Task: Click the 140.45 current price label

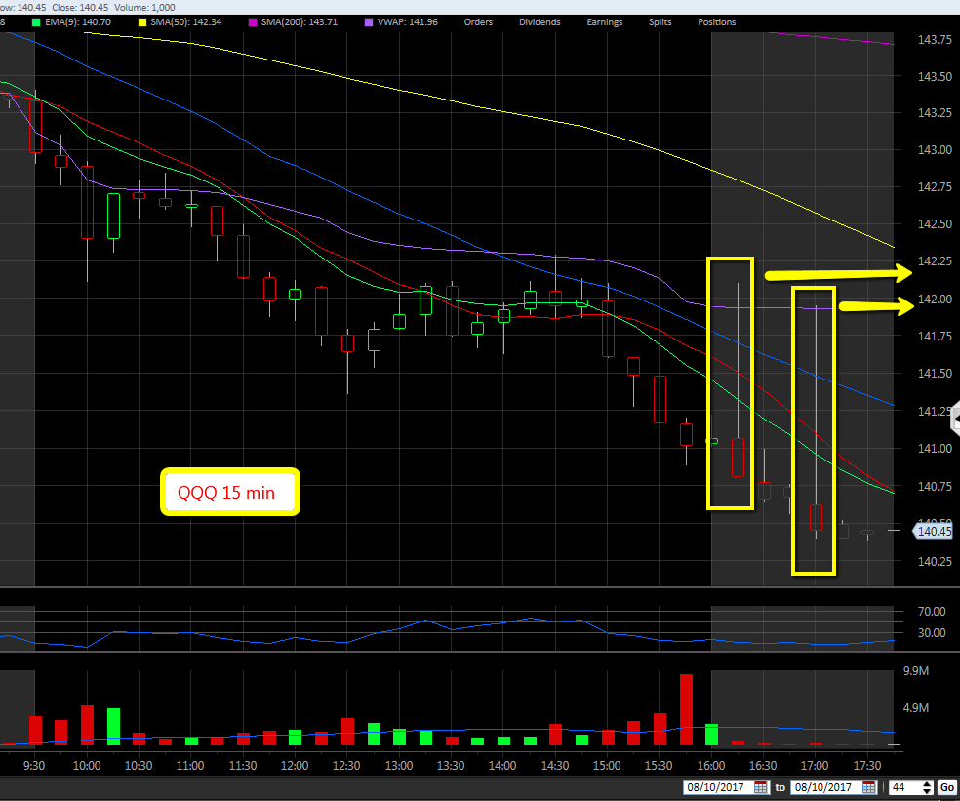Action: point(932,531)
